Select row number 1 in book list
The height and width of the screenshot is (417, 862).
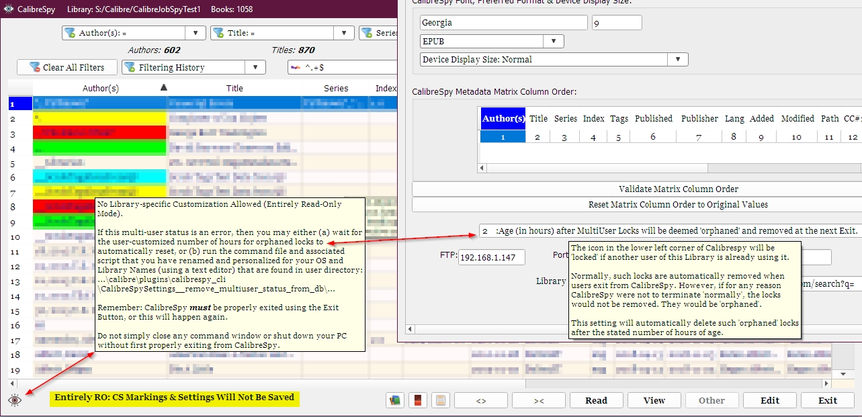[20, 103]
